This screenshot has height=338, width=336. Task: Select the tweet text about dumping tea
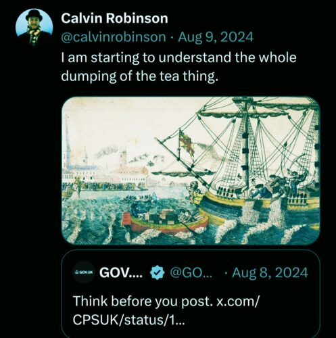click(x=178, y=67)
